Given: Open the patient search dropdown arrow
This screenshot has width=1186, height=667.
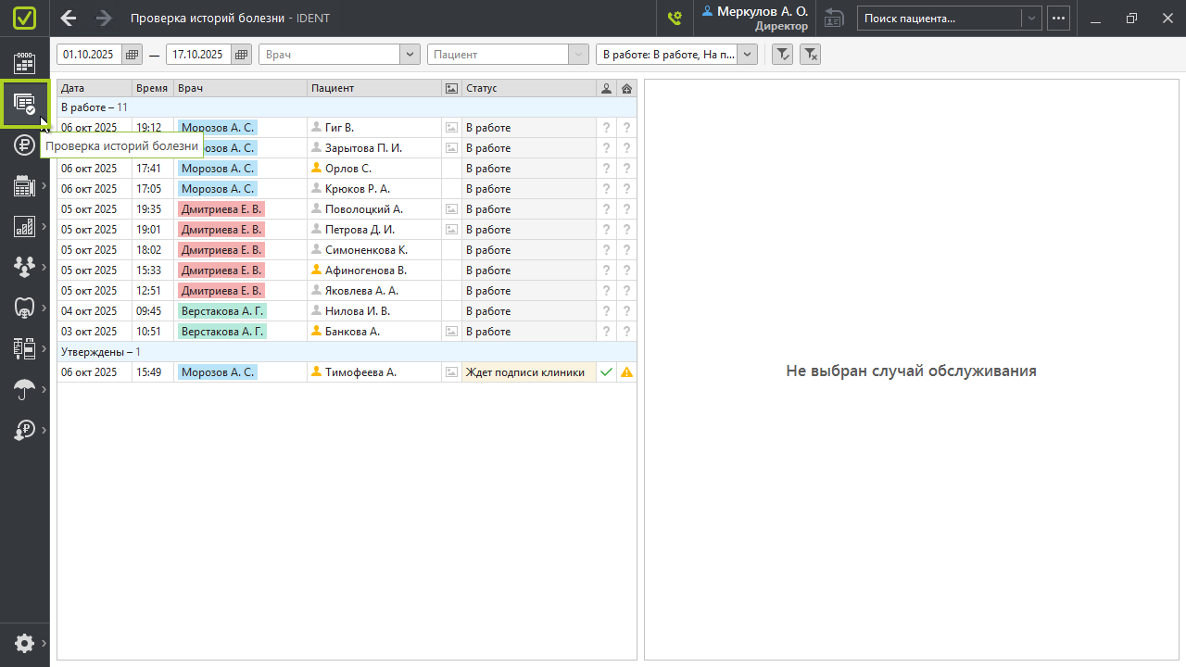Looking at the screenshot, I should coord(1030,18).
